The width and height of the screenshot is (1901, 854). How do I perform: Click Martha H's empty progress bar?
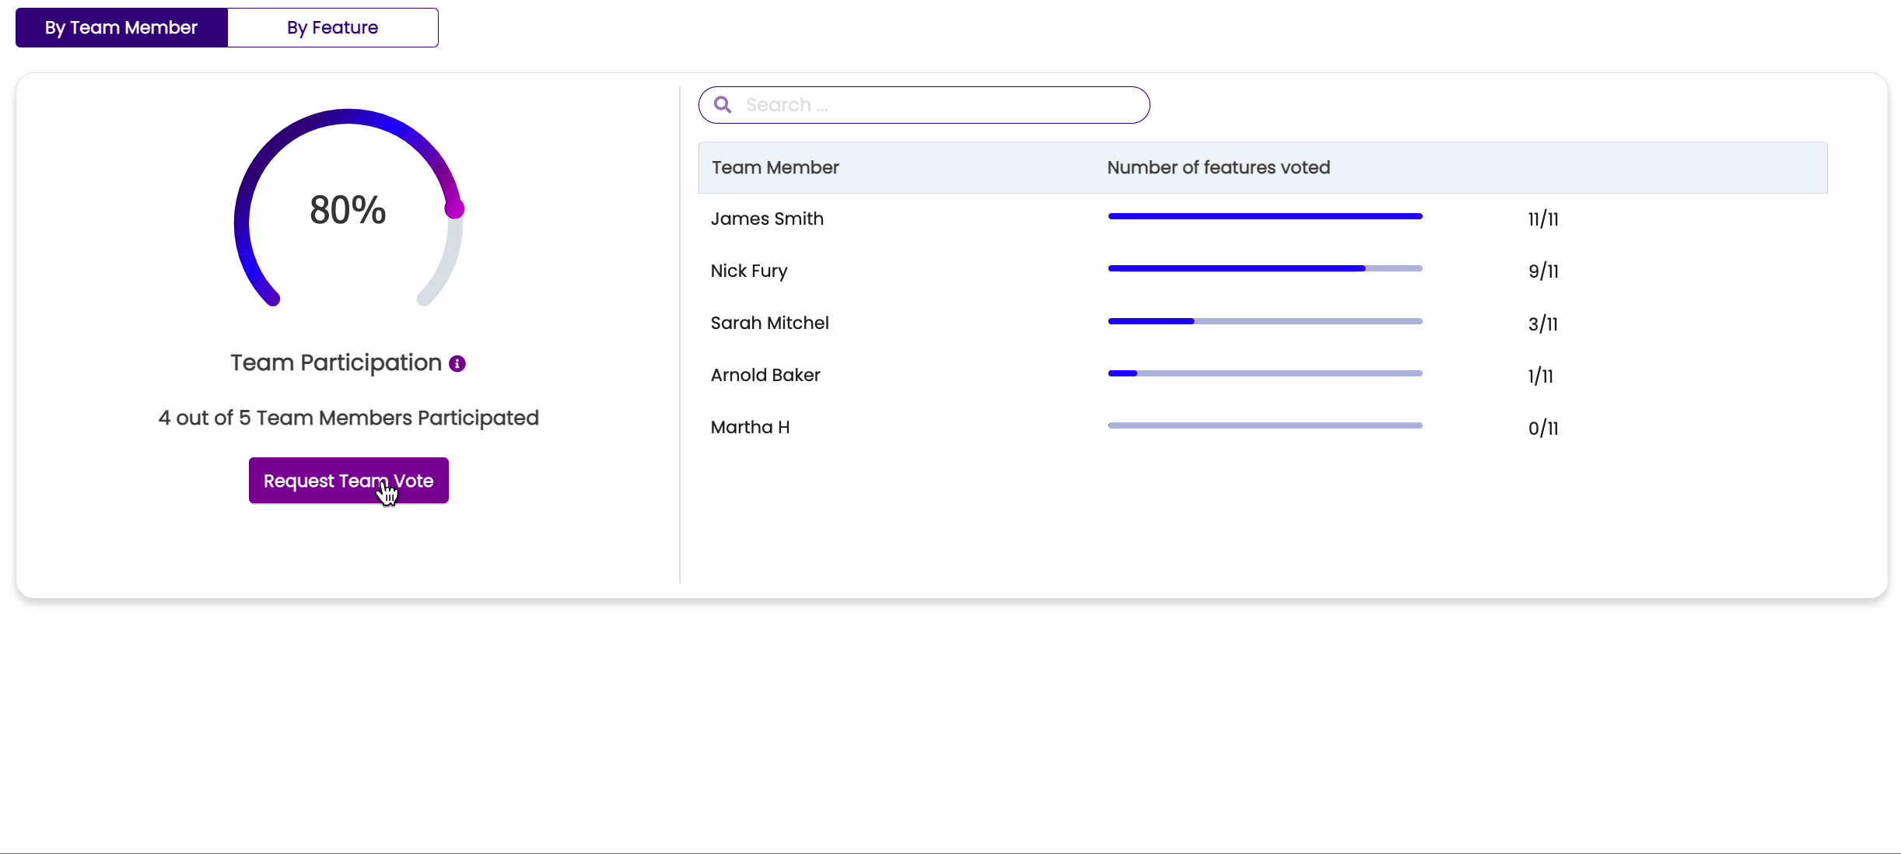coord(1265,425)
